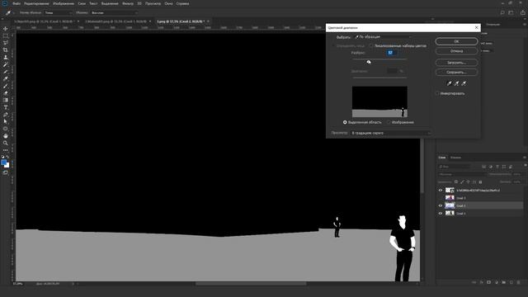Switch to the Каналы panel tab

(x=455, y=158)
